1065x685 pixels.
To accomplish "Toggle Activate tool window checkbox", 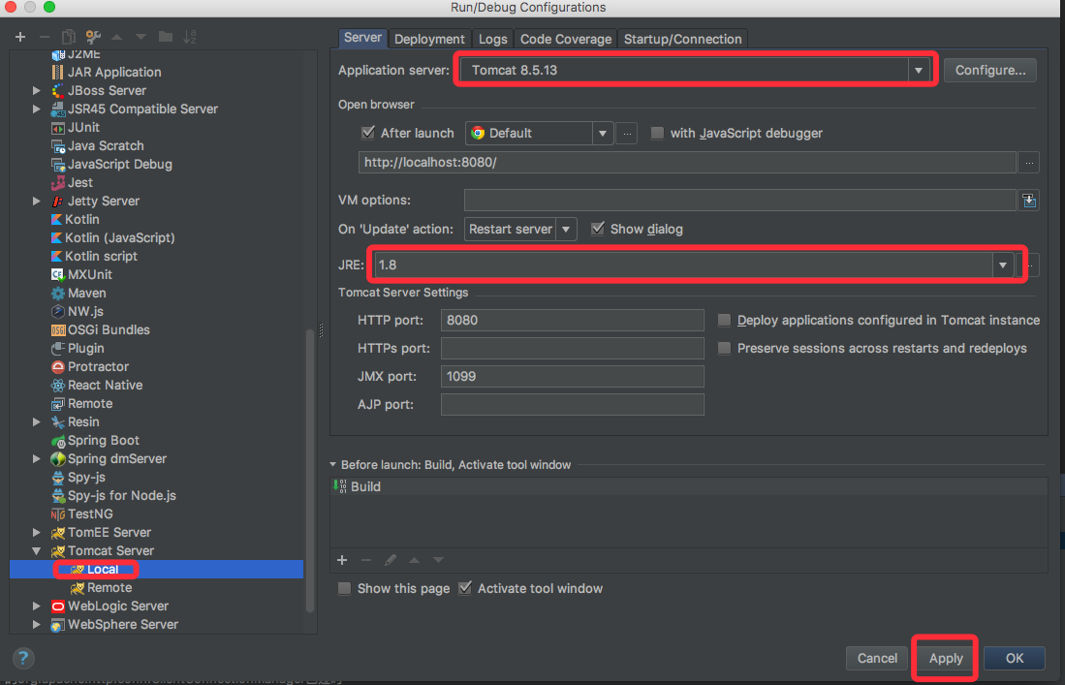I will [465, 588].
